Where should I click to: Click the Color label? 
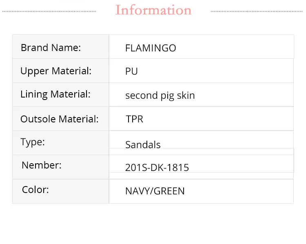(35, 190)
